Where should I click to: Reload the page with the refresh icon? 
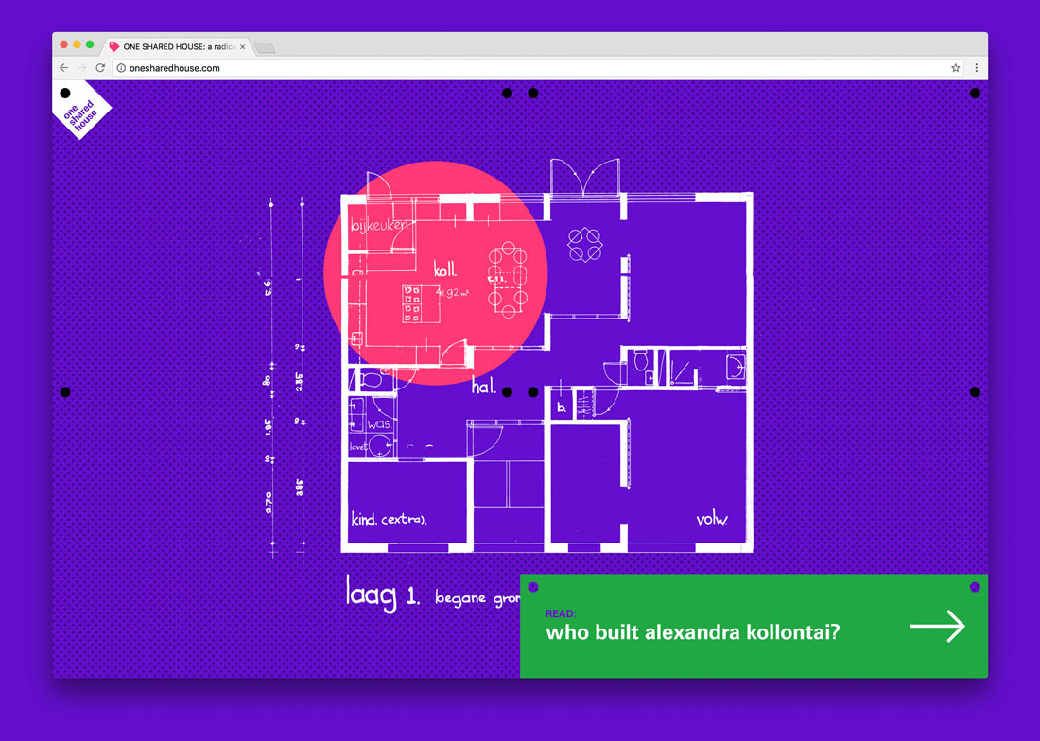(100, 68)
